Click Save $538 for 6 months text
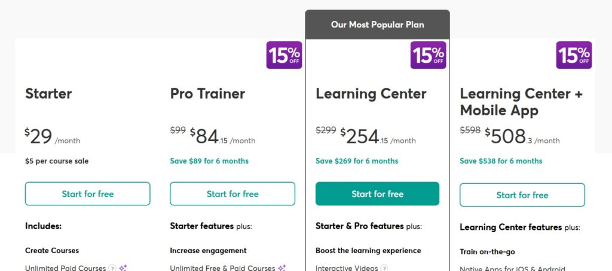The height and width of the screenshot is (271, 612). tap(501, 161)
